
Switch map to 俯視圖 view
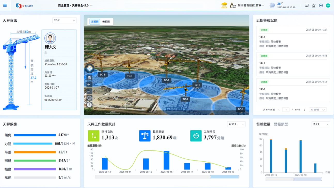pyautogui.click(x=106, y=22)
